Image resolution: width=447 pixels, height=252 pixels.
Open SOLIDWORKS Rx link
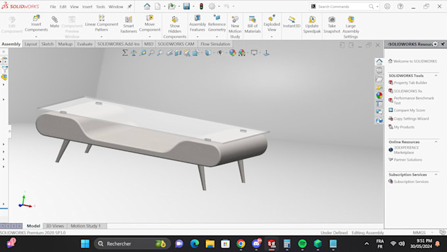[x=405, y=91]
